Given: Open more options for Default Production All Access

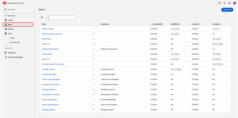Looking at the screenshot, I should 93,34.
